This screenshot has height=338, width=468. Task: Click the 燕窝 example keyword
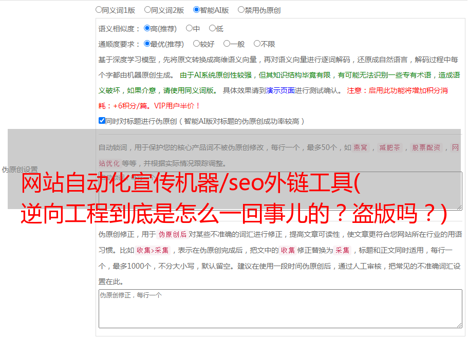click(360, 147)
